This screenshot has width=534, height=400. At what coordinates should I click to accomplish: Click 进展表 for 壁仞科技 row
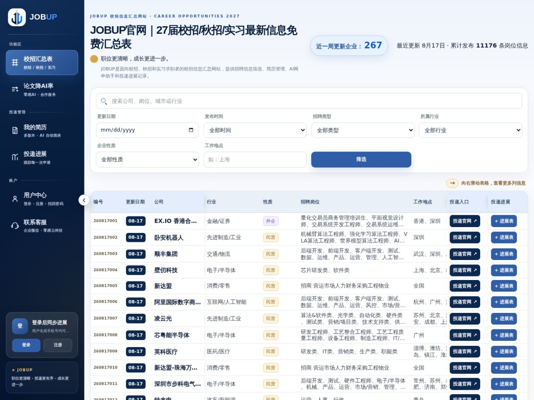click(504, 270)
